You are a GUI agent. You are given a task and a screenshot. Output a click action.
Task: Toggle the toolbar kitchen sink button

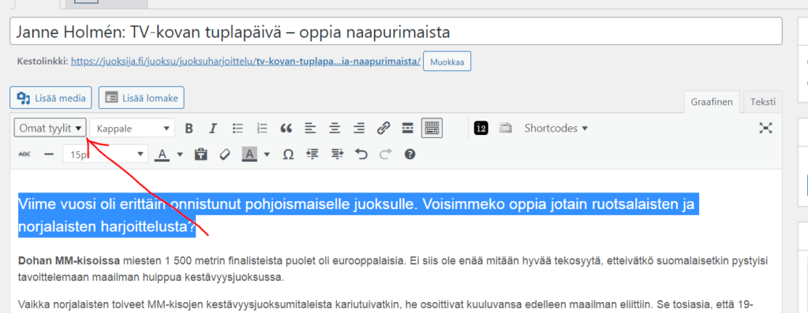432,129
